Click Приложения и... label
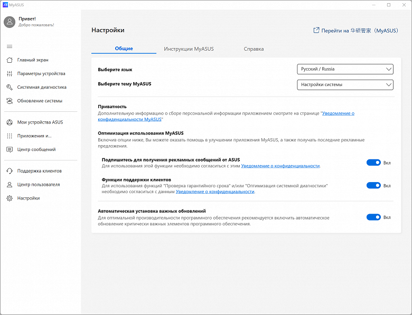 (x=34, y=136)
